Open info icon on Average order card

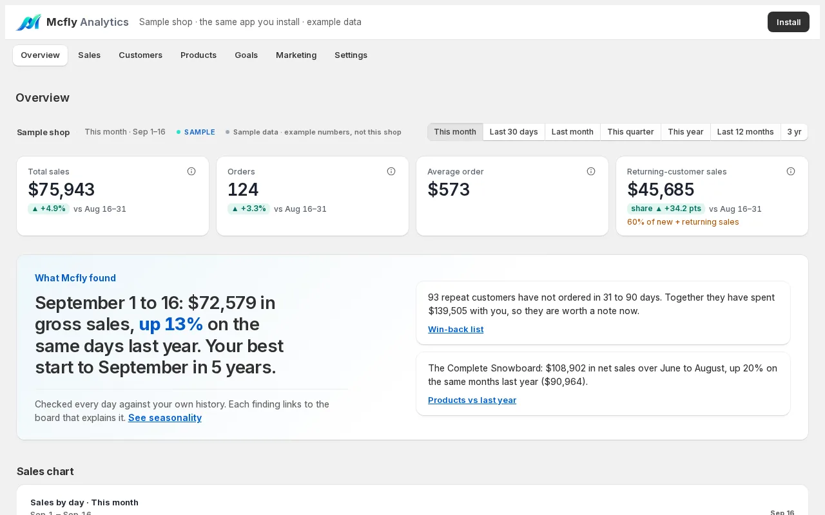click(x=591, y=171)
